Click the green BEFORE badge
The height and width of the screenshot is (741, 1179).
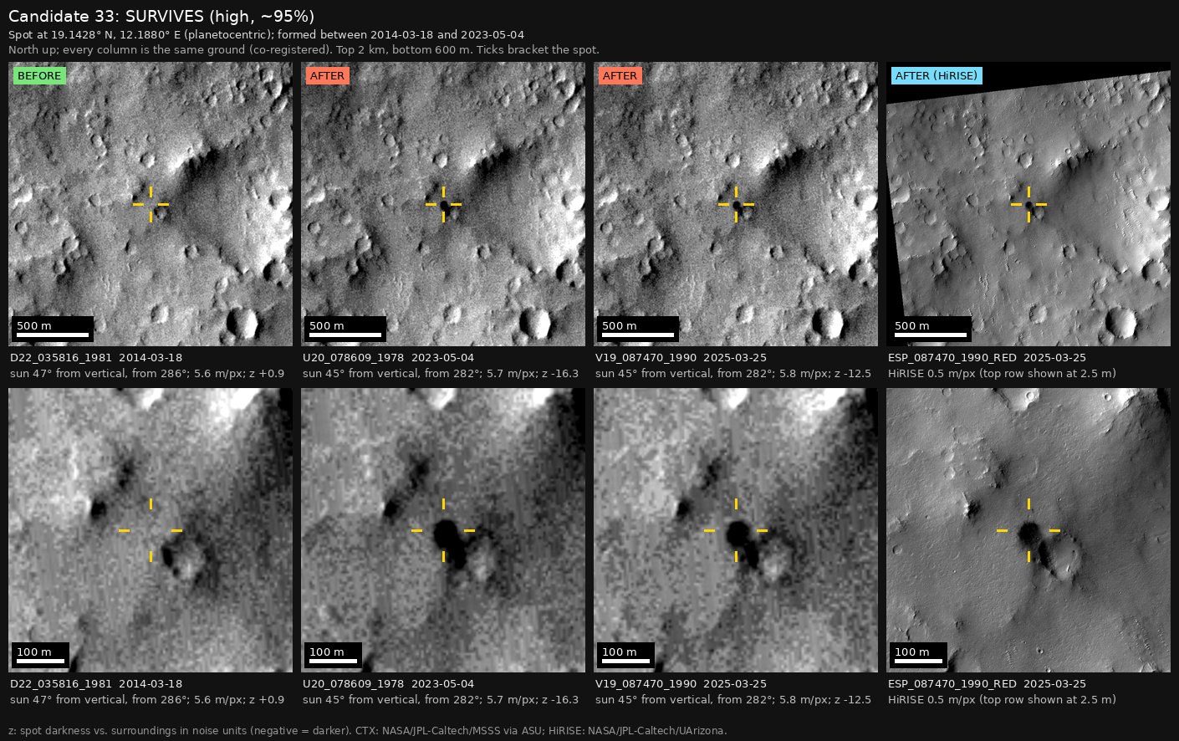39,75
